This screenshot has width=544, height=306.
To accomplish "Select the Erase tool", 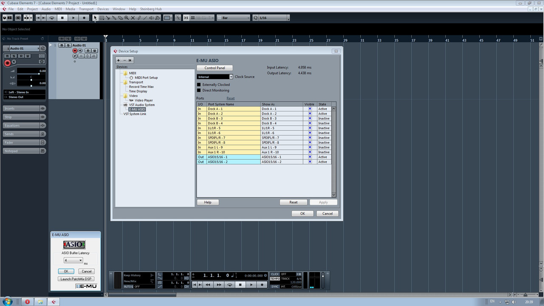I will point(120,18).
